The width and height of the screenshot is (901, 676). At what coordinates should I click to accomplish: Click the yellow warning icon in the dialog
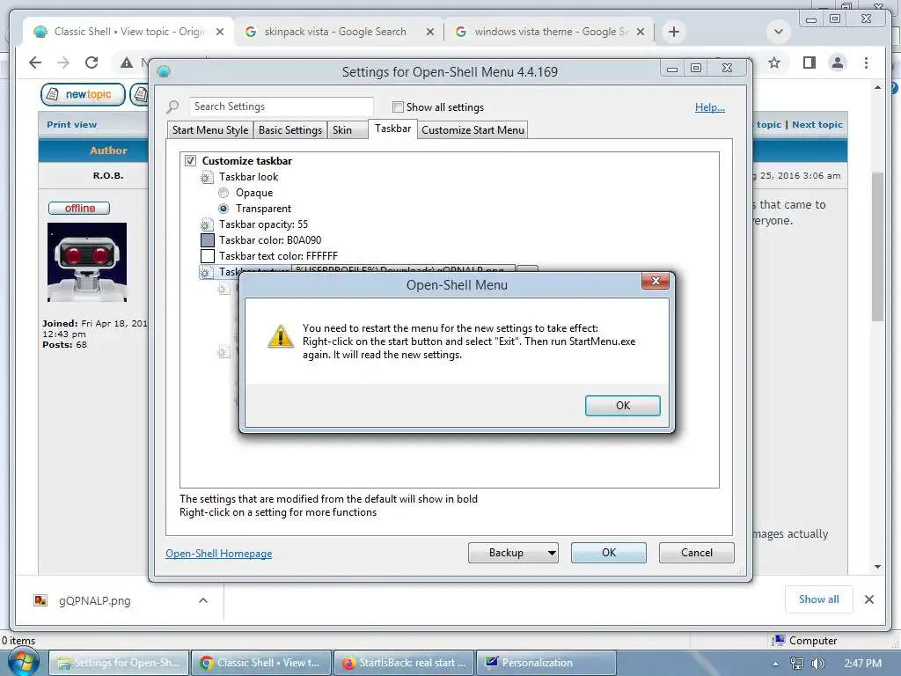281,336
